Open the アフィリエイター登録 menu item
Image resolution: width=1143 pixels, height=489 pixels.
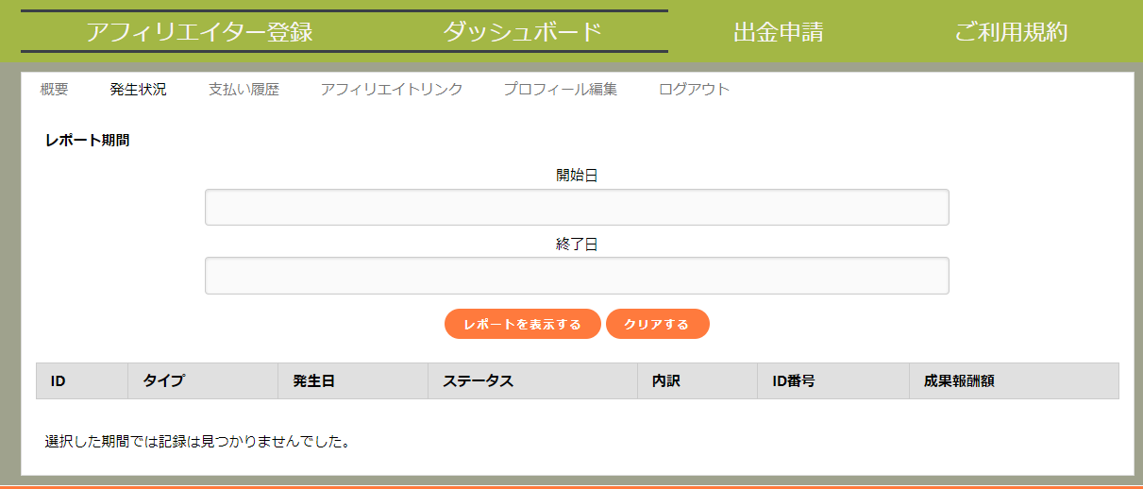pos(199,32)
